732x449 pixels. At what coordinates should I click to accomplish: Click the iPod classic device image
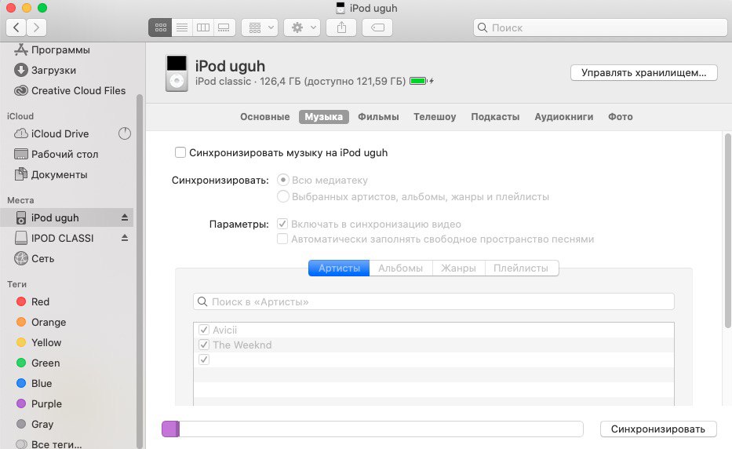177,73
